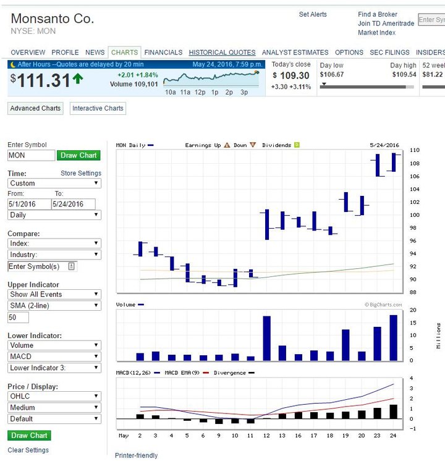Click the May 24 volume bar

(x=394, y=338)
